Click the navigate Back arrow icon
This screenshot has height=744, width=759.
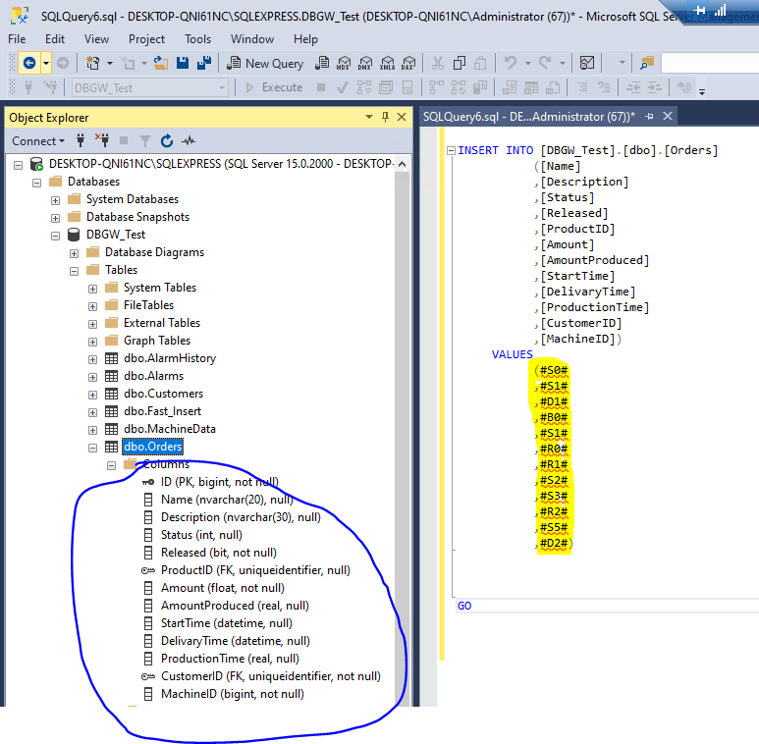pos(28,63)
